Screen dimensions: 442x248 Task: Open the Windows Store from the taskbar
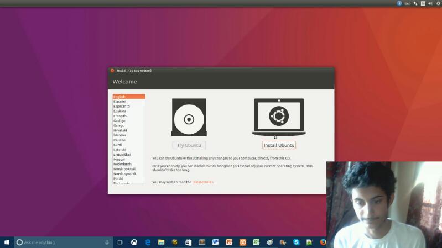[x=188, y=242]
